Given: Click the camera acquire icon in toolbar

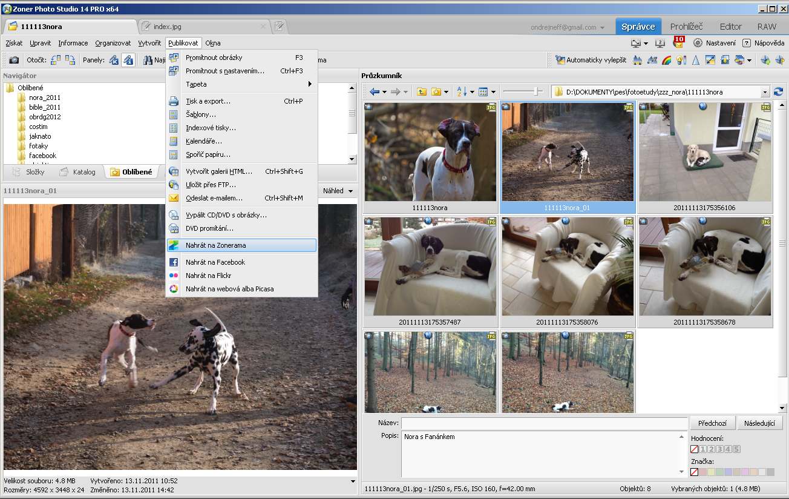Looking at the screenshot, I should (14, 60).
